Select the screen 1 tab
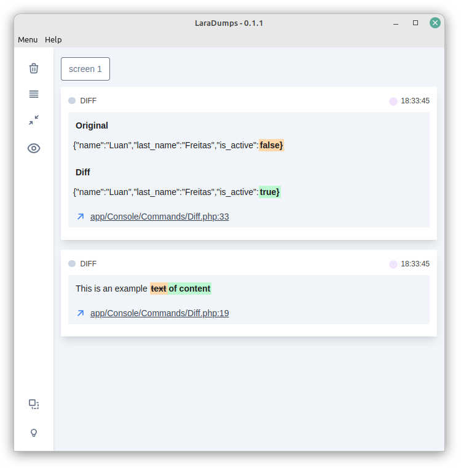Image resolution: width=461 pixels, height=470 pixels. click(85, 69)
